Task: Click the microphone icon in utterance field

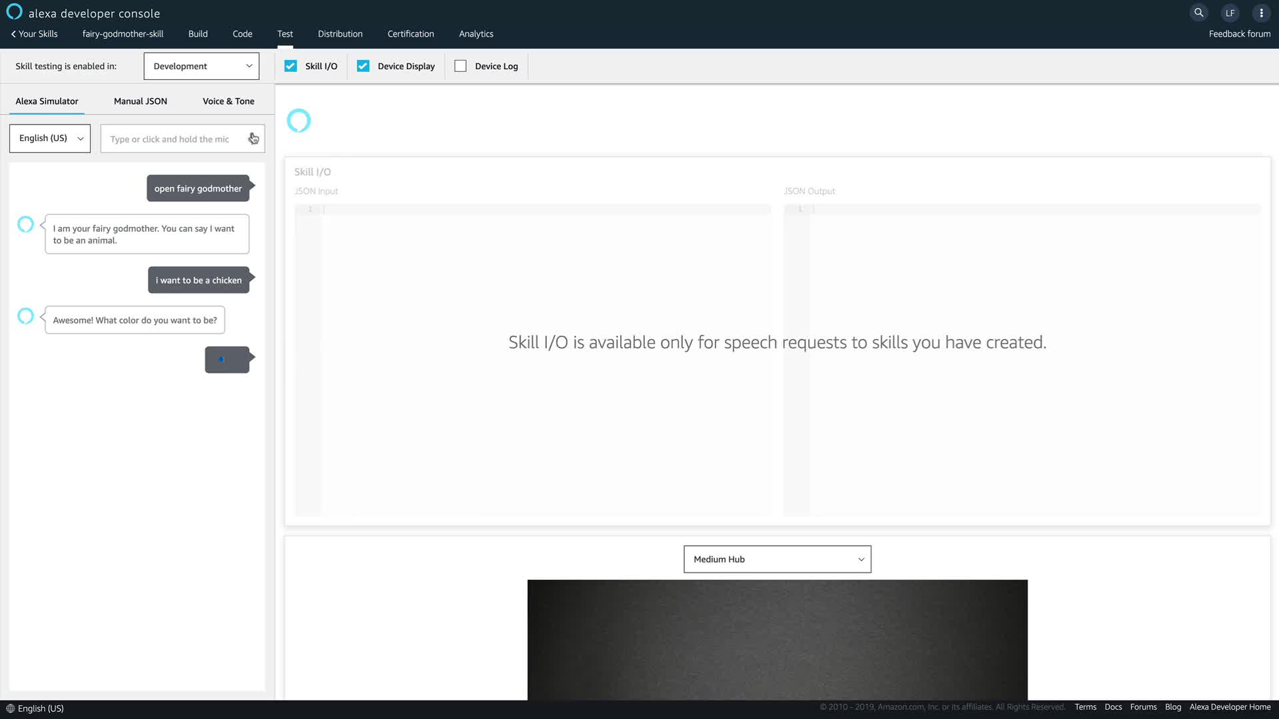Action: click(x=254, y=138)
